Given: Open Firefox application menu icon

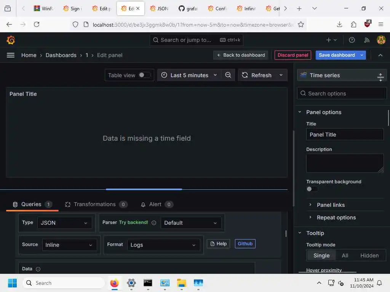Looking at the screenshot, I should click(x=381, y=24).
